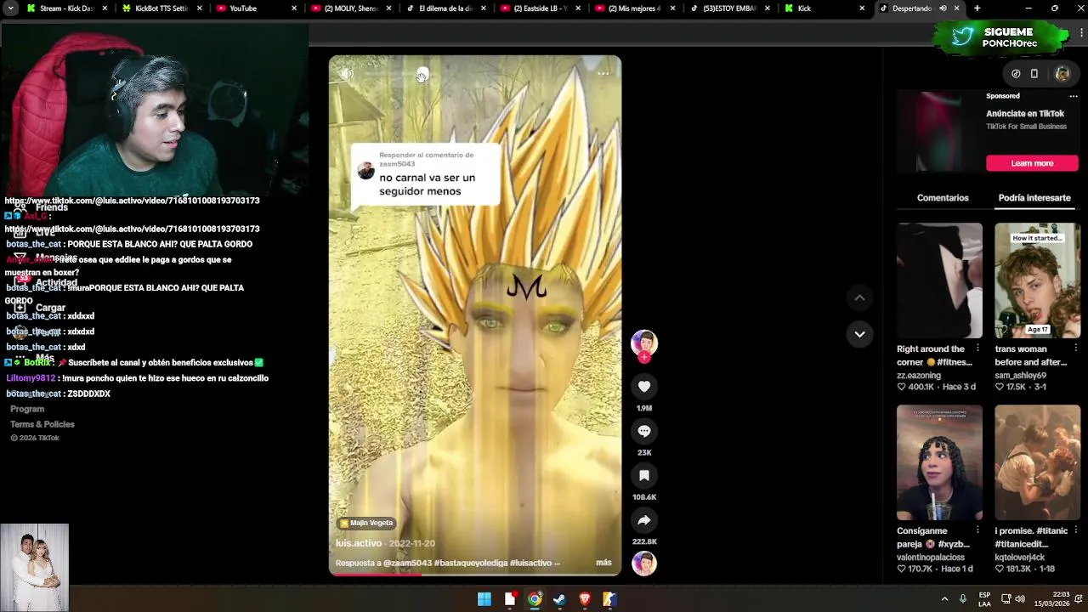Open the taskbar volume speaker icon
The height and width of the screenshot is (612, 1088).
(1019, 599)
